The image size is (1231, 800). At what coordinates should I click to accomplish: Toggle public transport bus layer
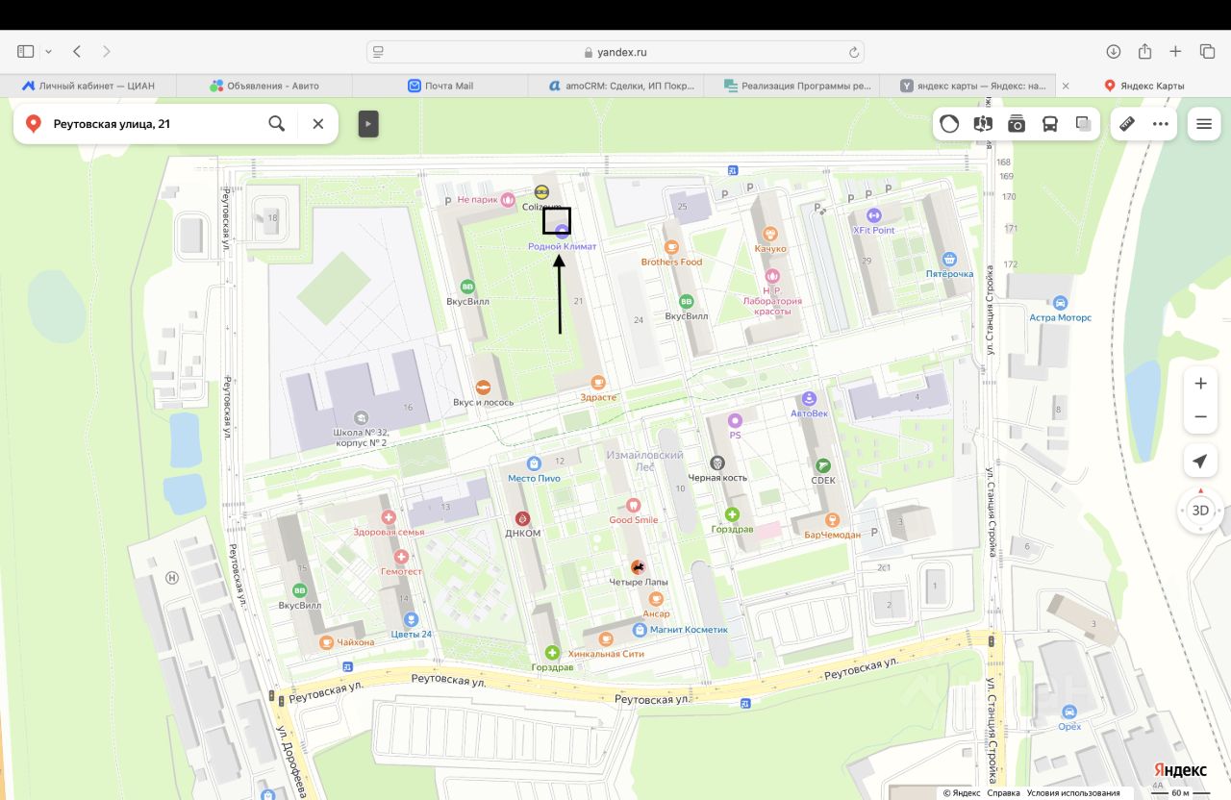pos(1050,123)
